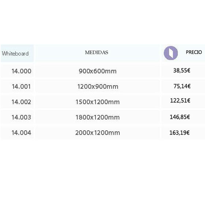This screenshot has height=205, width=205.
Task: Click the 1500x1200mm size cell
Action: tap(97, 102)
